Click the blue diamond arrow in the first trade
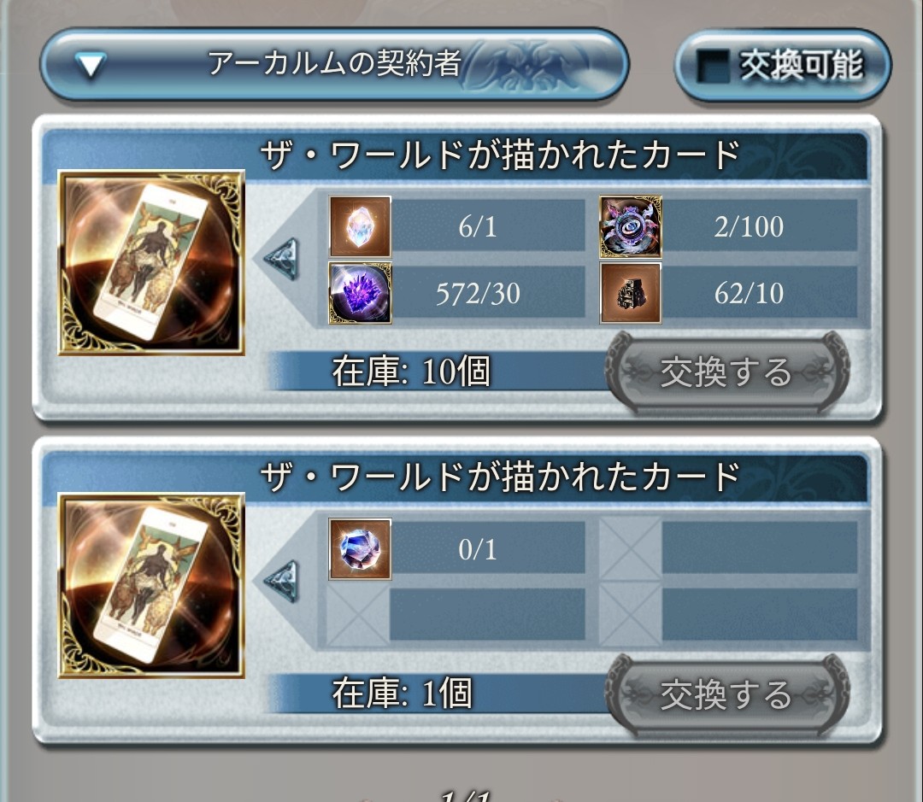The width and height of the screenshot is (923, 802). tap(283, 259)
